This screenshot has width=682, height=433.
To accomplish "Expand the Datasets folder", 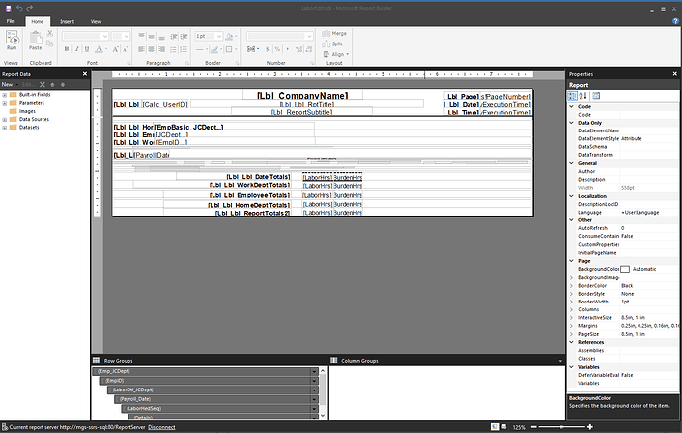I will click(x=4, y=128).
